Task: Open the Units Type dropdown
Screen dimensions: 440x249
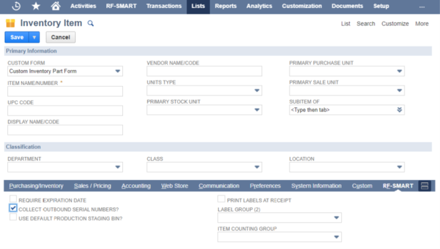Action: point(256,91)
